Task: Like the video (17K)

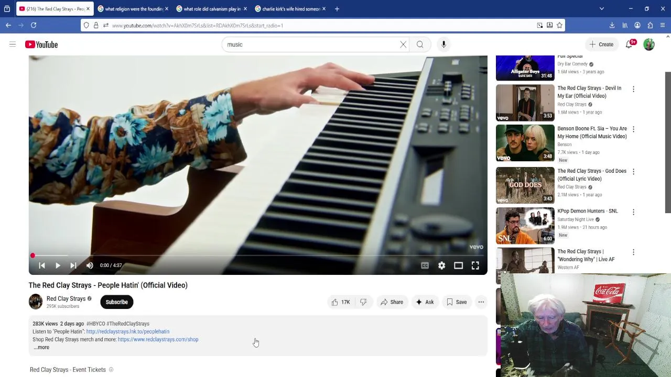Action: 340,302
